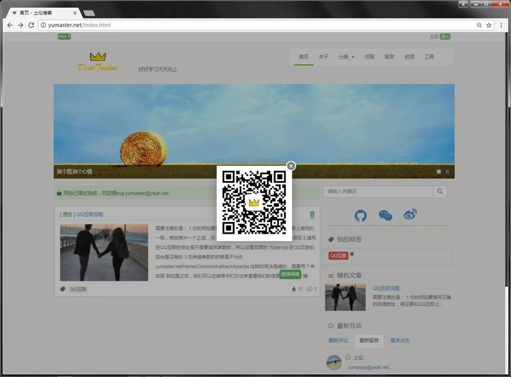Go back to the previous page
The height and width of the screenshot is (377, 511).
point(10,25)
